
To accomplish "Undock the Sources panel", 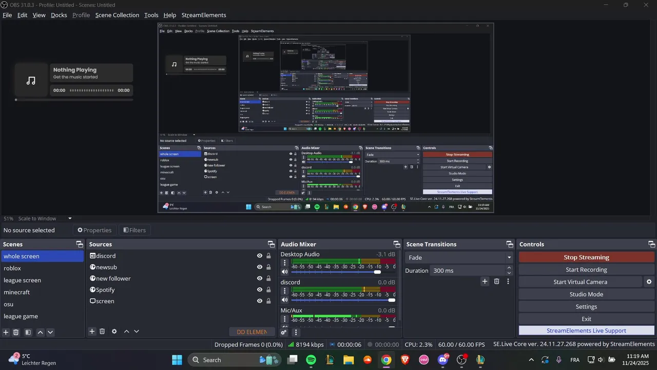I will point(271,244).
